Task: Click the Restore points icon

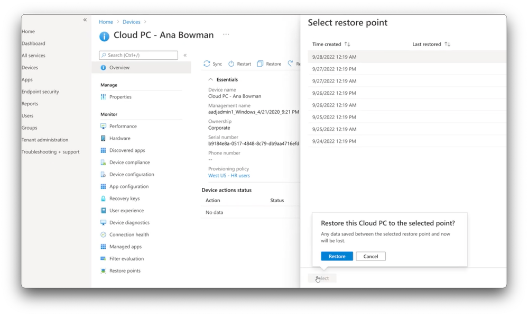Action: point(104,271)
